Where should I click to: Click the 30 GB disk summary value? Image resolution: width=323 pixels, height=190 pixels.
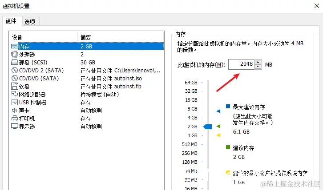[x=88, y=62]
